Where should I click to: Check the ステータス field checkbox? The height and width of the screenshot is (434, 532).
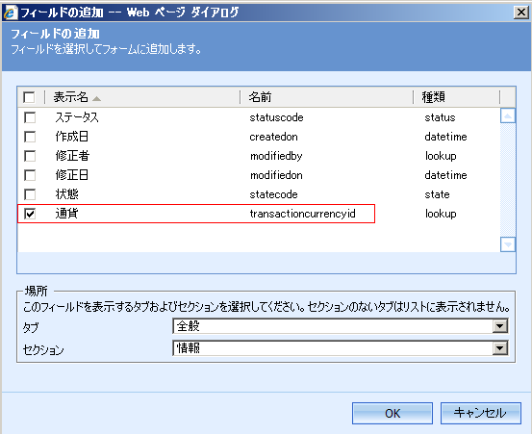pyautogui.click(x=30, y=117)
